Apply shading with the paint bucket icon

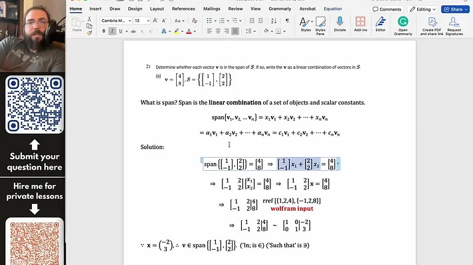(266, 31)
